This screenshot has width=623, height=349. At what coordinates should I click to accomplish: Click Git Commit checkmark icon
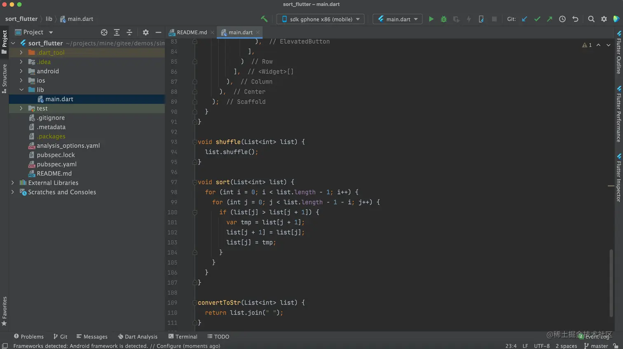(x=537, y=19)
